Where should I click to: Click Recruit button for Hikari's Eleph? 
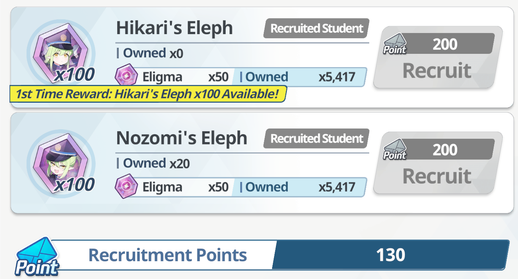point(438,58)
